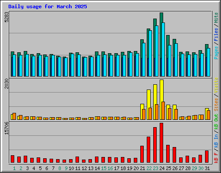Click the cyan pages bar for day 23

click(x=157, y=51)
